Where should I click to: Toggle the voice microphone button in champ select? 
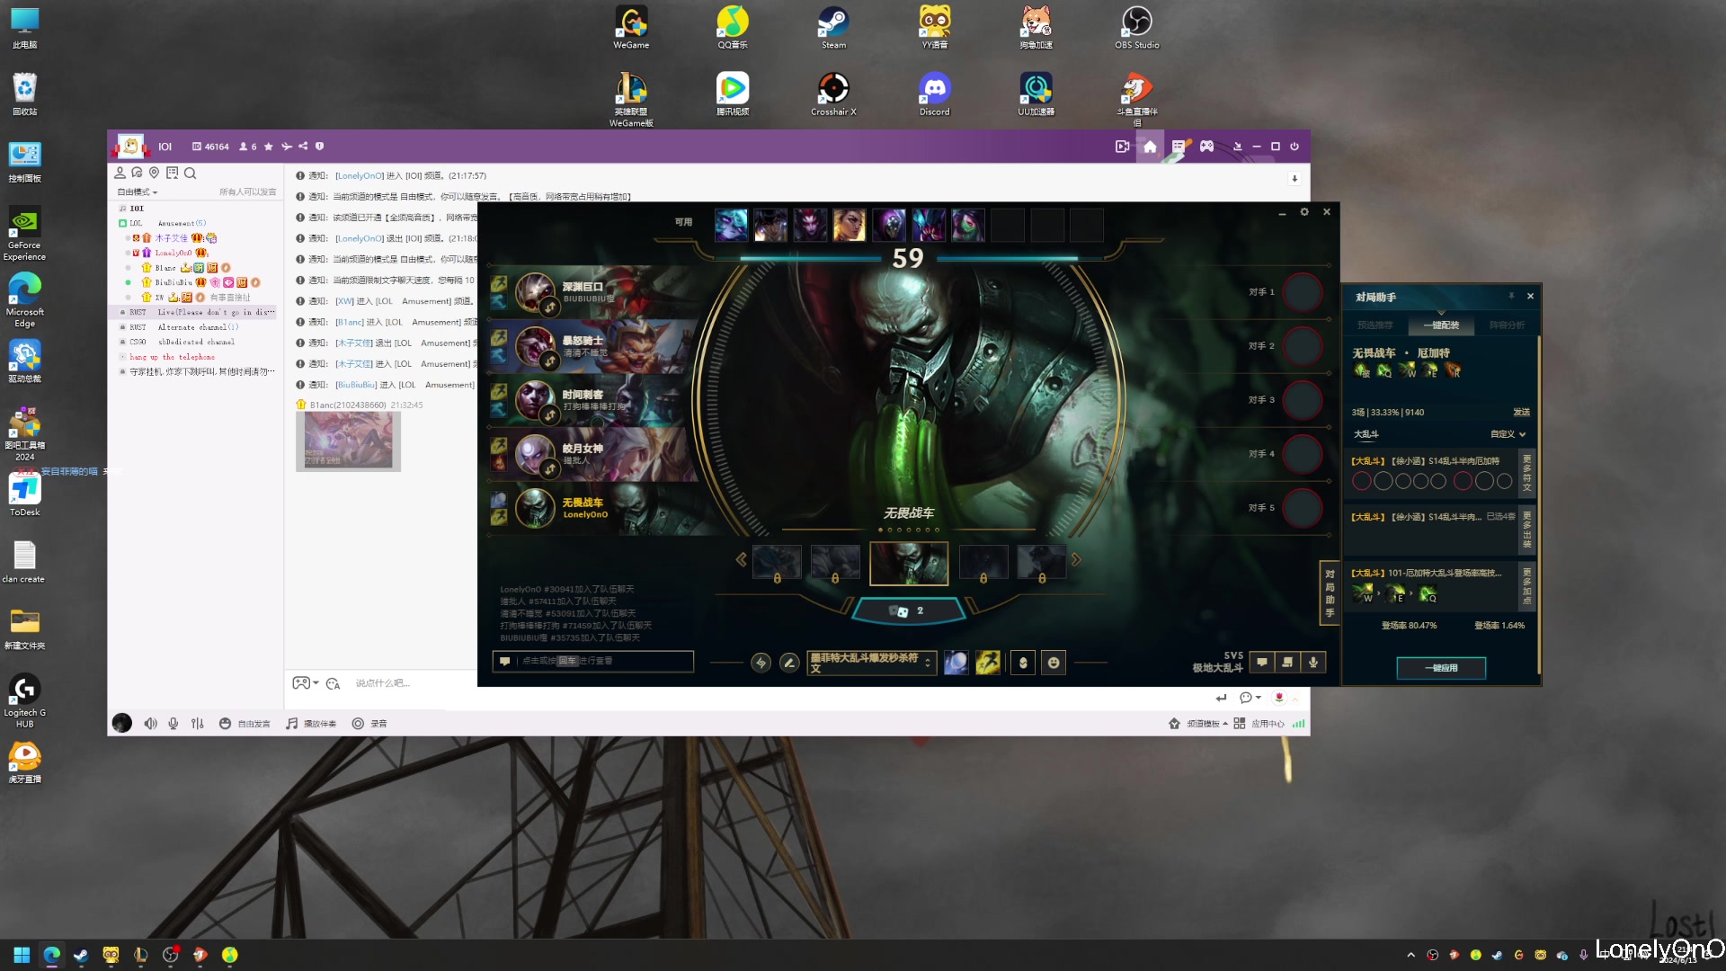tap(1313, 663)
